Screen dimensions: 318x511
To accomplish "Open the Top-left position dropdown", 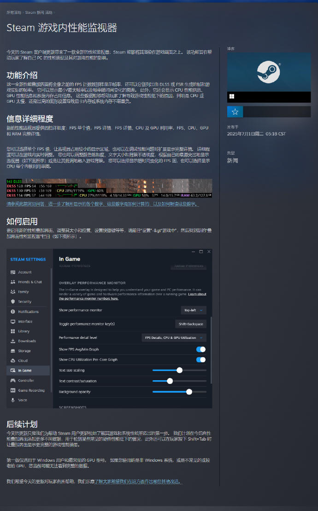I will [x=194, y=310].
